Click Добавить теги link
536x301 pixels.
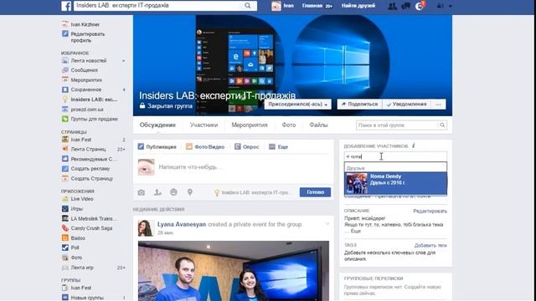430,245
